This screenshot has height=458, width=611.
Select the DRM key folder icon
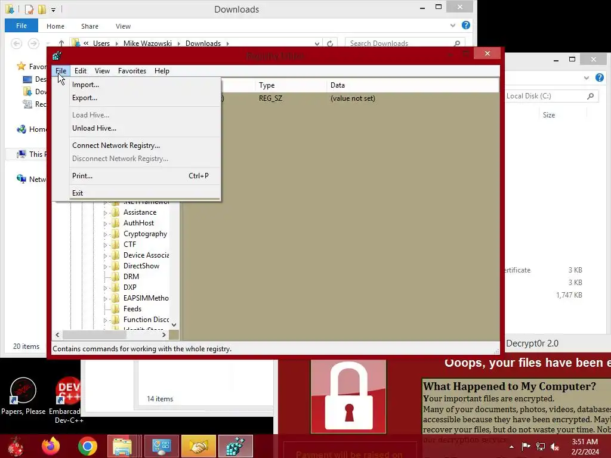115,277
